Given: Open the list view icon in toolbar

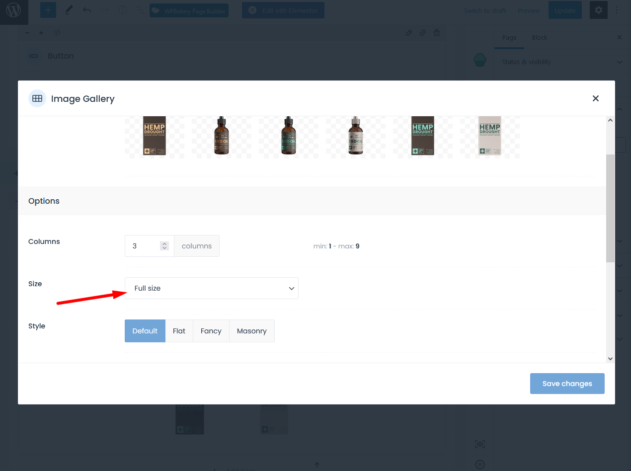Looking at the screenshot, I should tap(141, 10).
